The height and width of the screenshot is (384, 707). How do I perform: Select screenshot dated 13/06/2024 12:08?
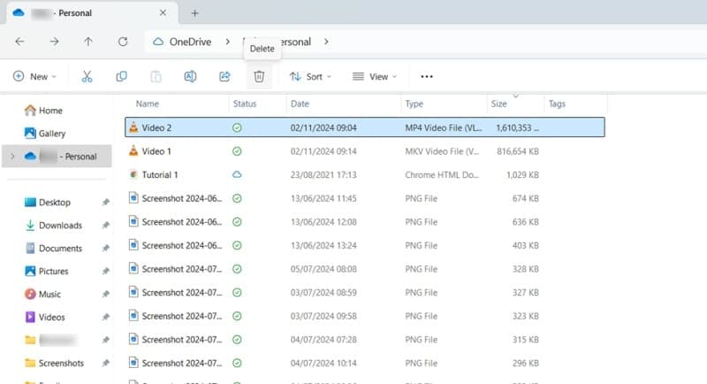(365, 222)
